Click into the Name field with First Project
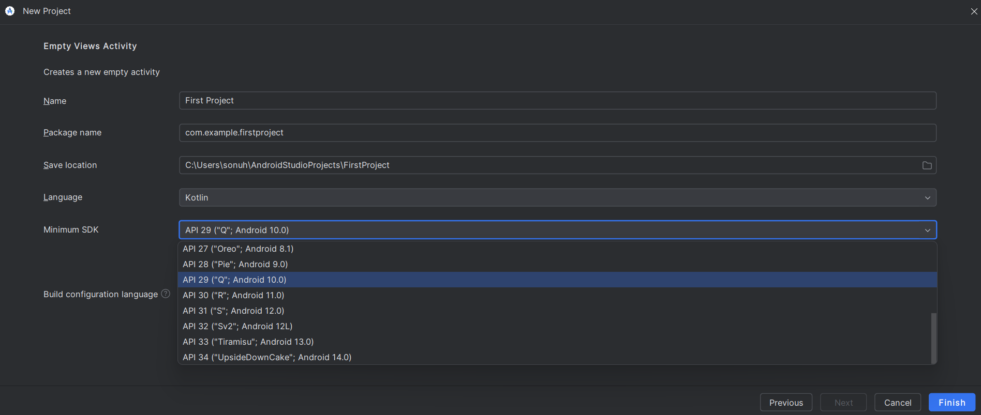Screen dimensions: 981x415 tap(557, 101)
